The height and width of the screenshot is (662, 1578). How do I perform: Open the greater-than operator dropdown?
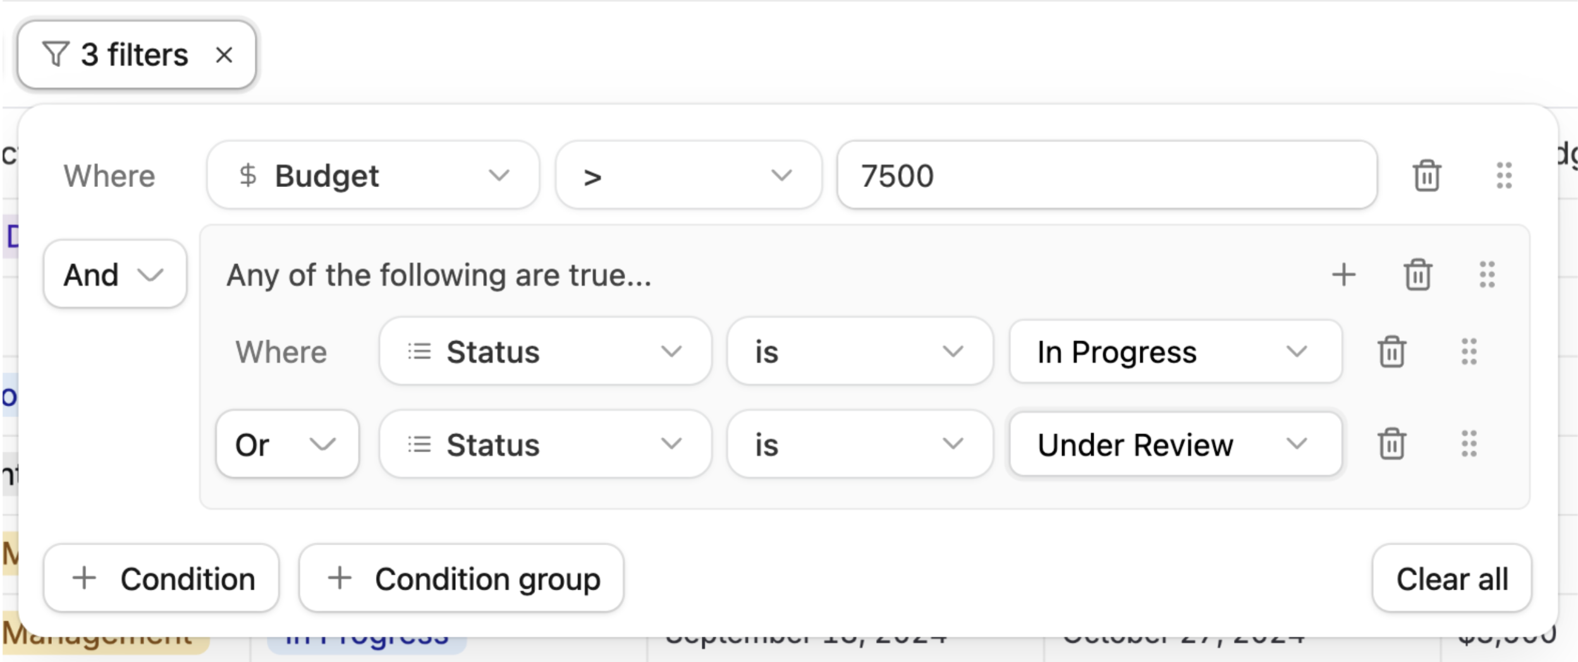pyautogui.click(x=689, y=175)
